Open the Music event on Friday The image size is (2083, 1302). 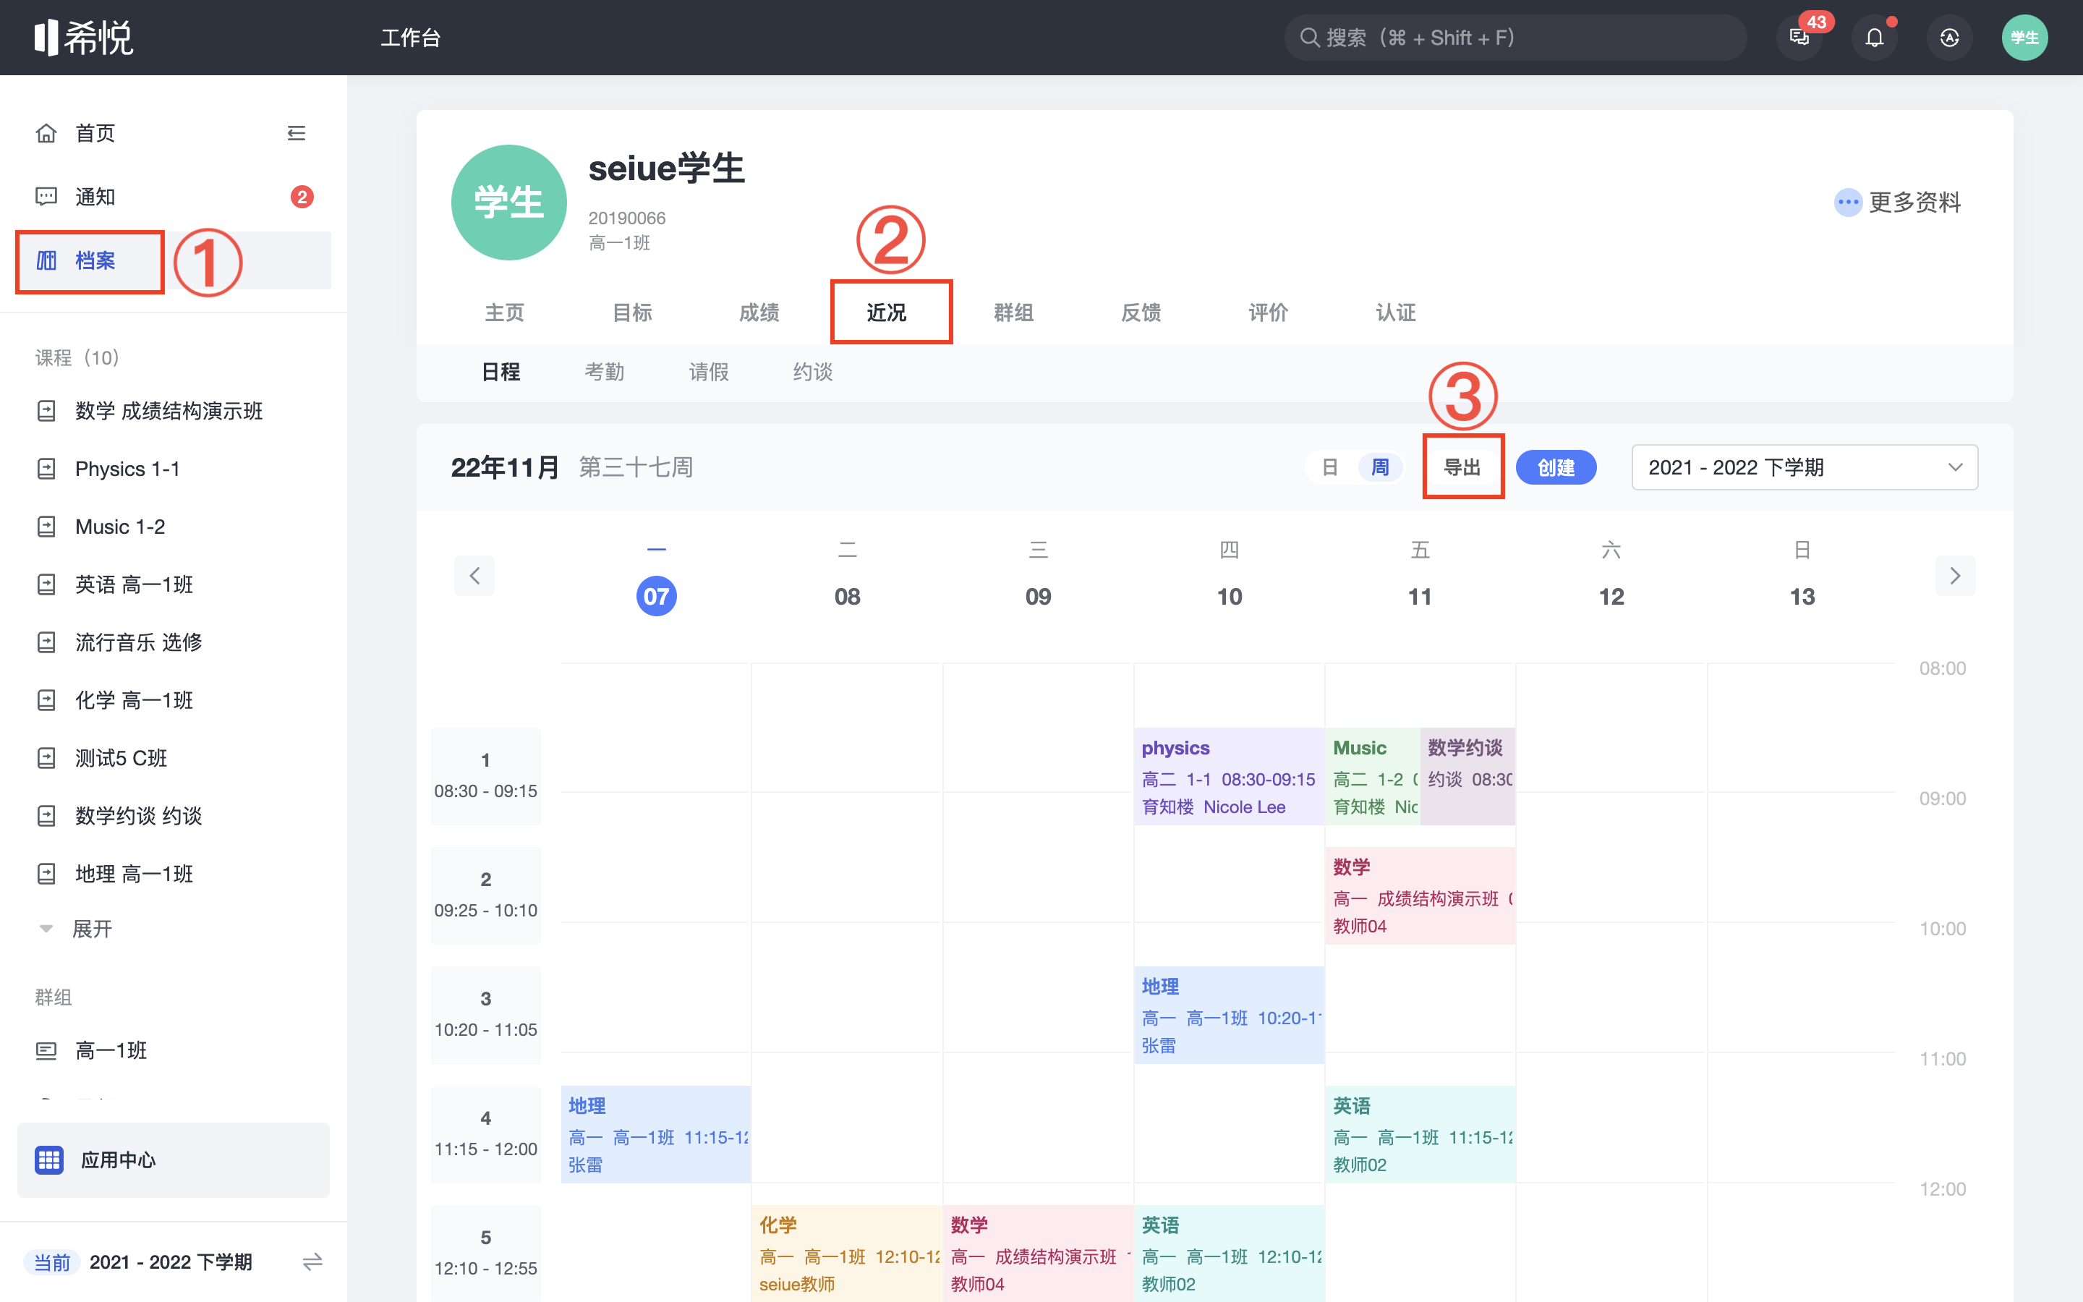(1372, 777)
